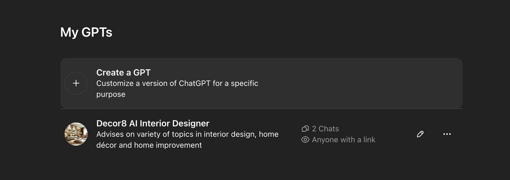Click the divider line under Create a GPT card
Screen dimensions: 510x180
pyautogui.click(x=262, y=109)
